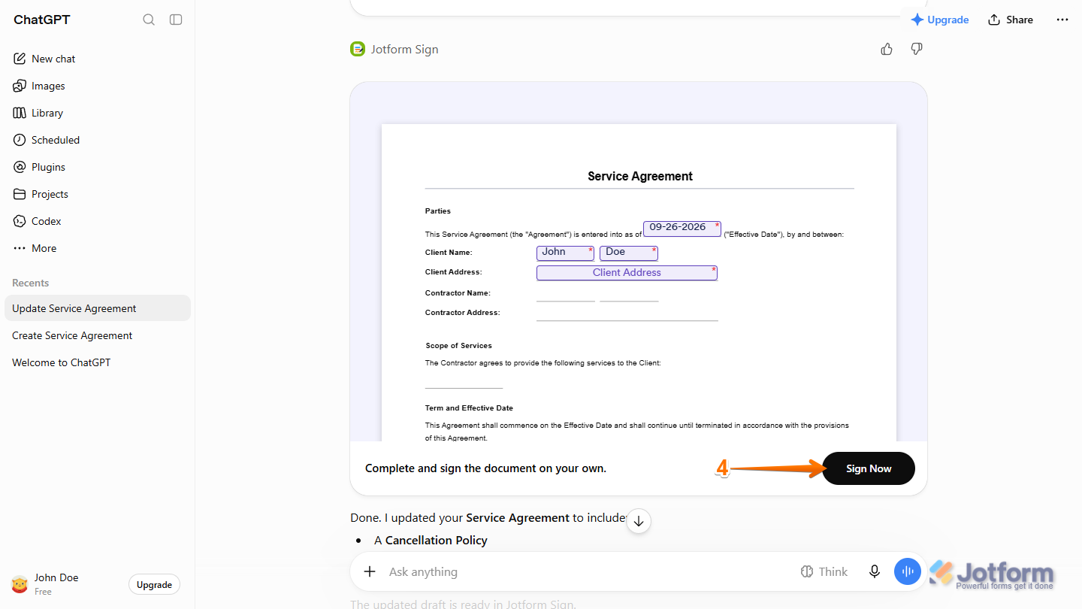Click the John Doe profile avatar
Image resolution: width=1082 pixels, height=609 pixels.
click(x=20, y=584)
